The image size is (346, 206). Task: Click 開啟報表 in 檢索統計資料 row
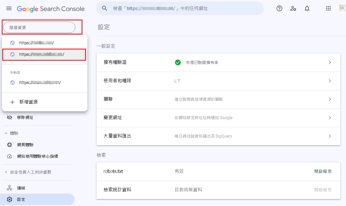pos(323,190)
